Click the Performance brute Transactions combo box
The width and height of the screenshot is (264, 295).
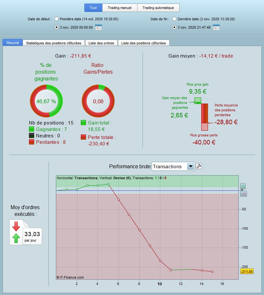[173, 166]
